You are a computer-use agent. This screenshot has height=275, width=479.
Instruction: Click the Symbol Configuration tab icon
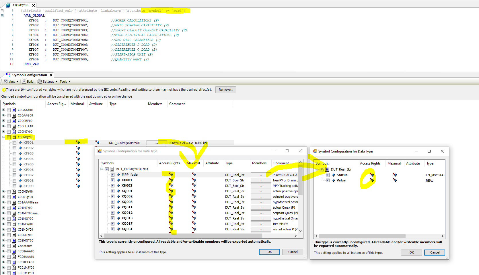[8, 75]
